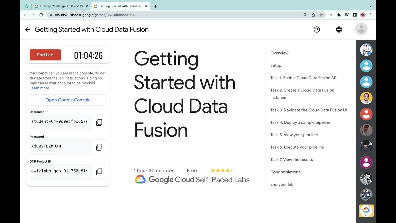This screenshot has height=223, width=396.
Task: Open the Extensions puzzle icon
Action: [x=339, y=15]
